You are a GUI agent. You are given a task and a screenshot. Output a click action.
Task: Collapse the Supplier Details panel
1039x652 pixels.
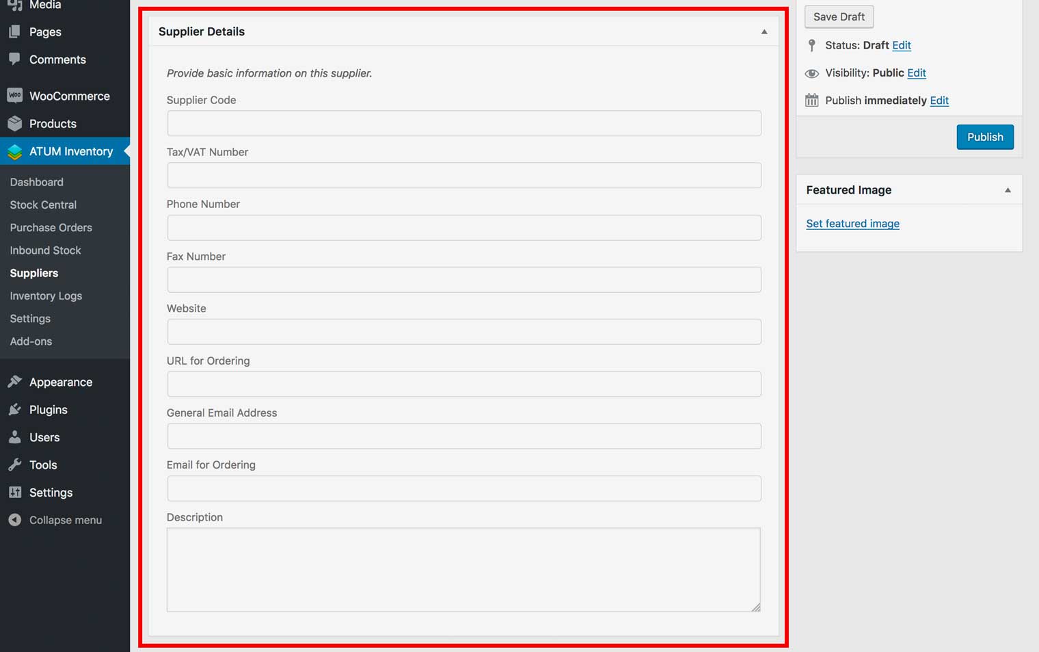(x=764, y=32)
